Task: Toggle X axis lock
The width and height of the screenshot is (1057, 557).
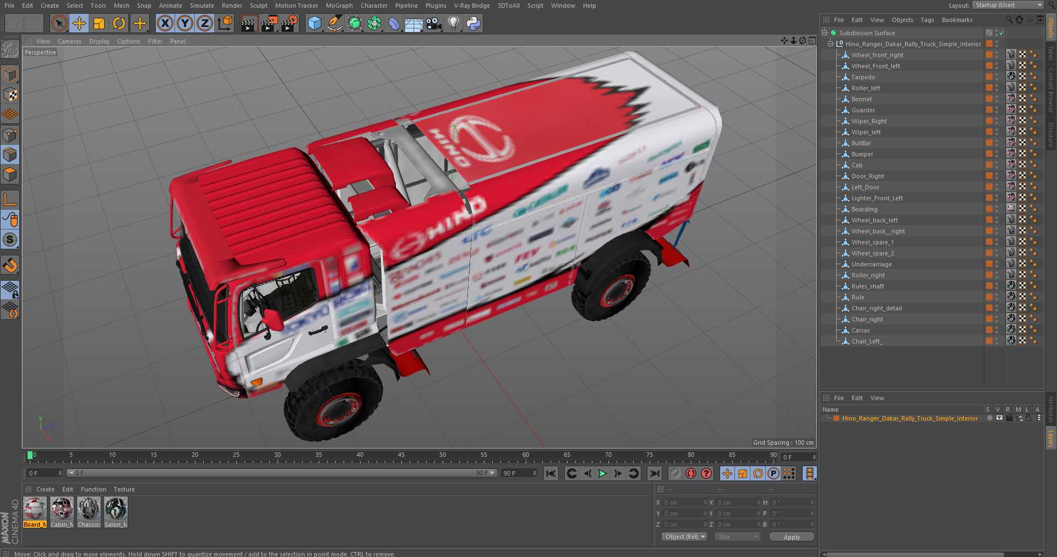Action: coord(165,23)
